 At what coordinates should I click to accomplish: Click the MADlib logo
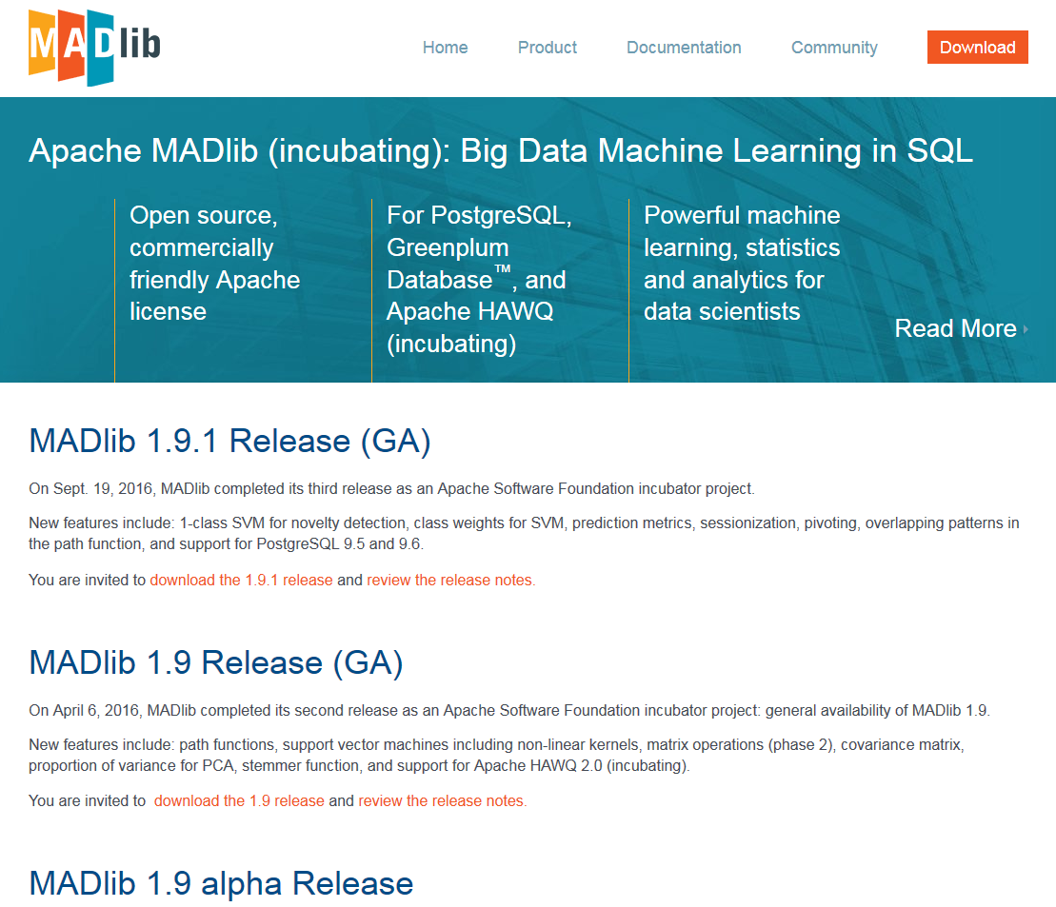(95, 47)
